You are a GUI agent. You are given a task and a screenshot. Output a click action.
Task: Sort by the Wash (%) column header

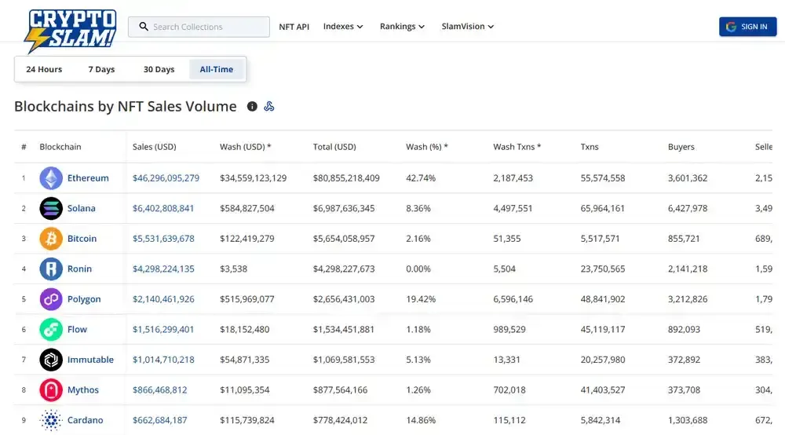427,147
